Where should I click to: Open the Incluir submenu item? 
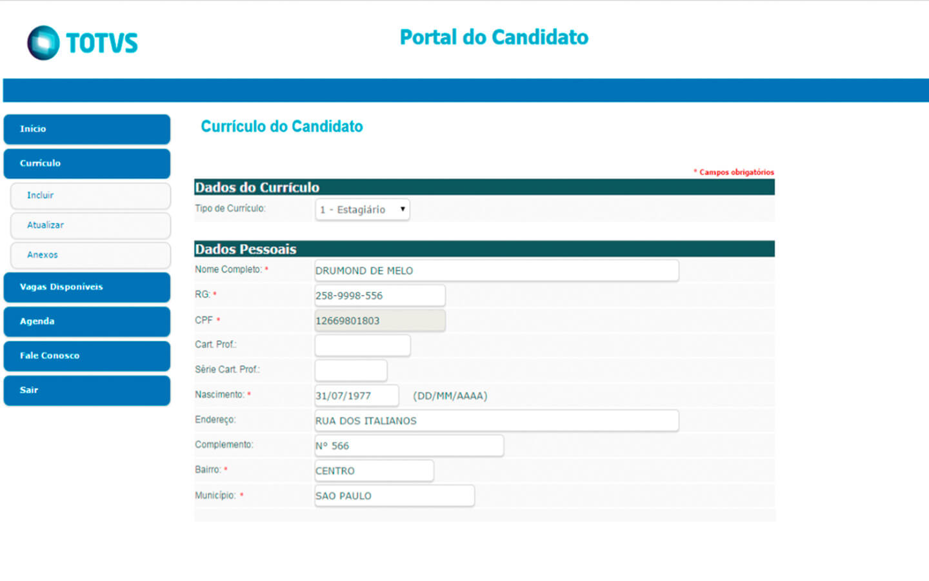[90, 196]
